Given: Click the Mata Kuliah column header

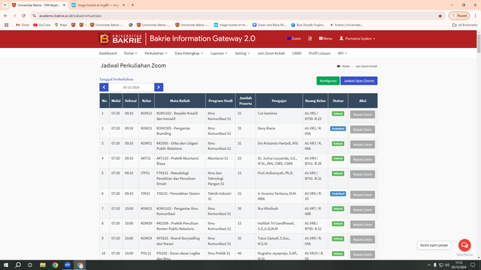Looking at the screenshot, I should [180, 100].
